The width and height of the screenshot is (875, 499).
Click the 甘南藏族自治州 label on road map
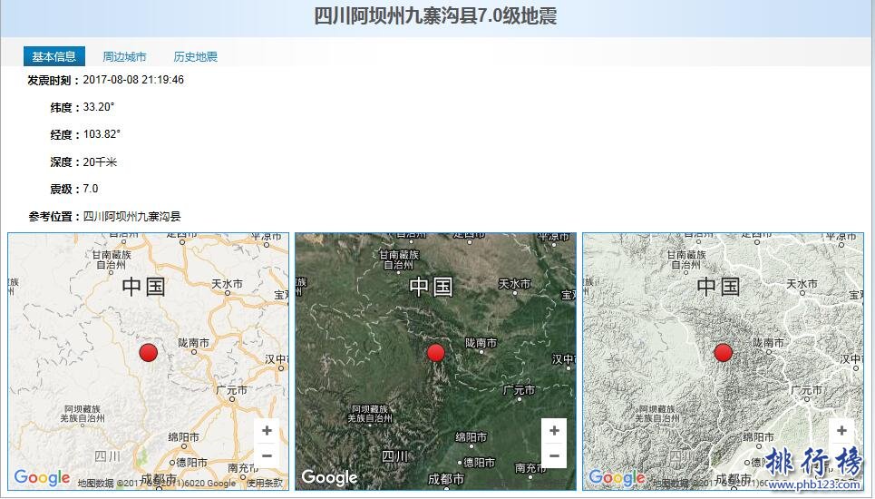[112, 259]
